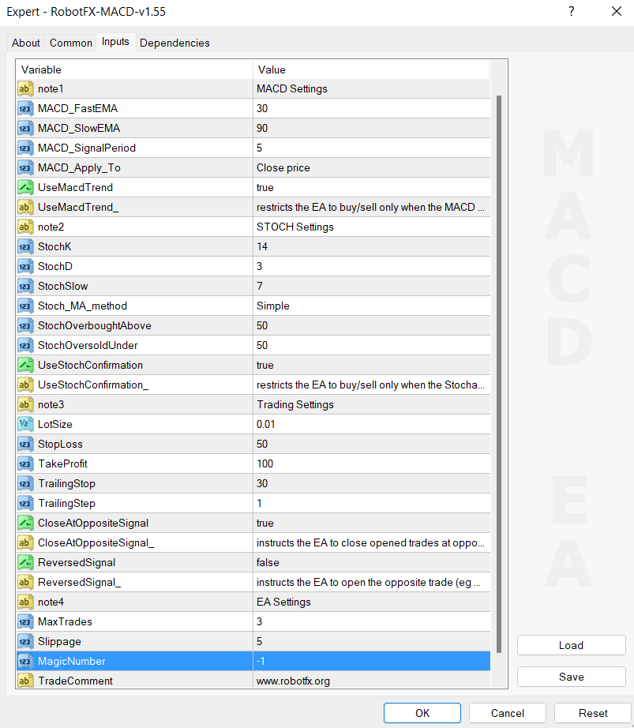Toggle the ReversedSignal false value
This screenshot has width=634, height=728.
tap(372, 562)
